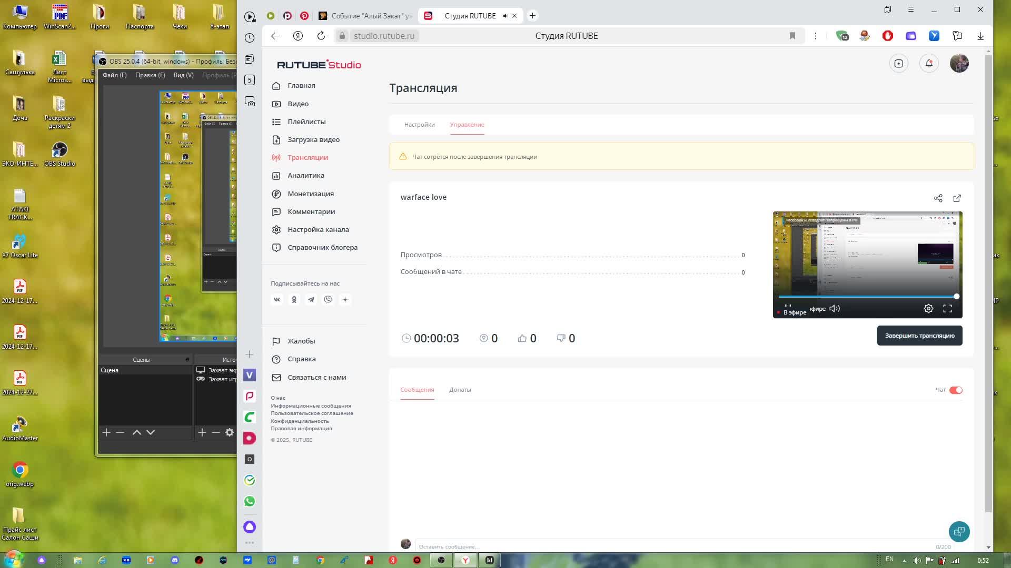Open Загрузка видео page
The width and height of the screenshot is (1011, 568).
[x=313, y=140]
